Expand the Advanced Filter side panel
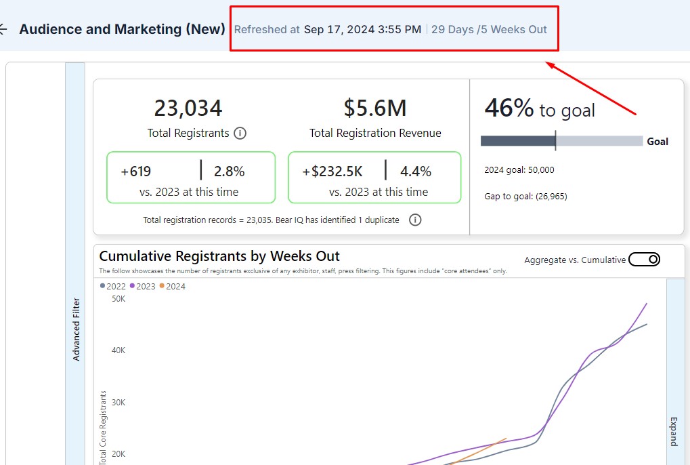690x465 pixels. (x=75, y=329)
